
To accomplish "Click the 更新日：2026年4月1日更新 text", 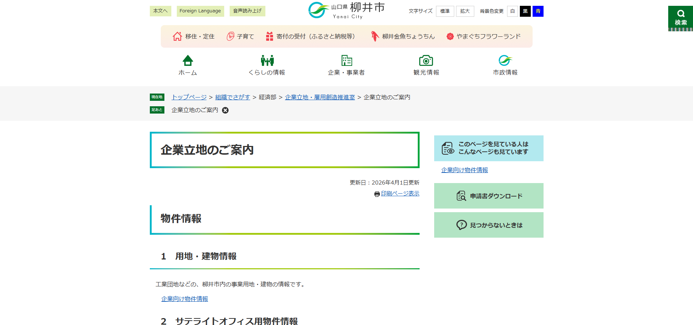I will tap(385, 182).
